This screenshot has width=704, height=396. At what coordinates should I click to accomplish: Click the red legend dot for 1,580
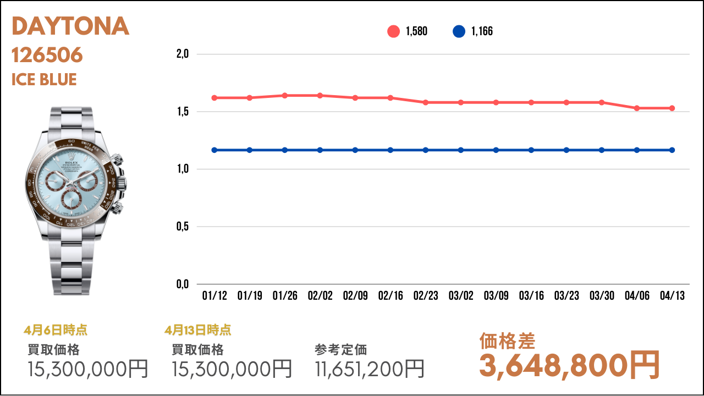393,31
